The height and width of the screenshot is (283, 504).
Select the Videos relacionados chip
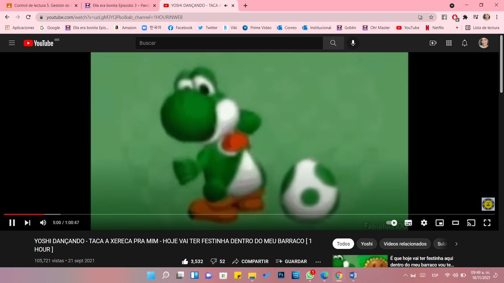coord(405,244)
